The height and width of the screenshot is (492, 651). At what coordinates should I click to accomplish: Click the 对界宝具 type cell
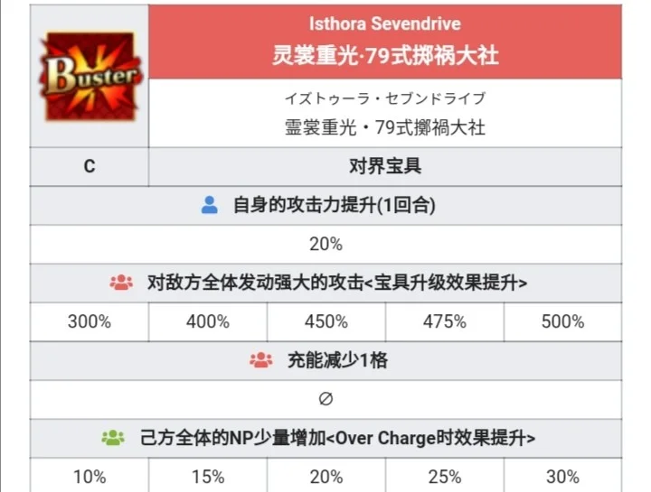[x=385, y=167]
